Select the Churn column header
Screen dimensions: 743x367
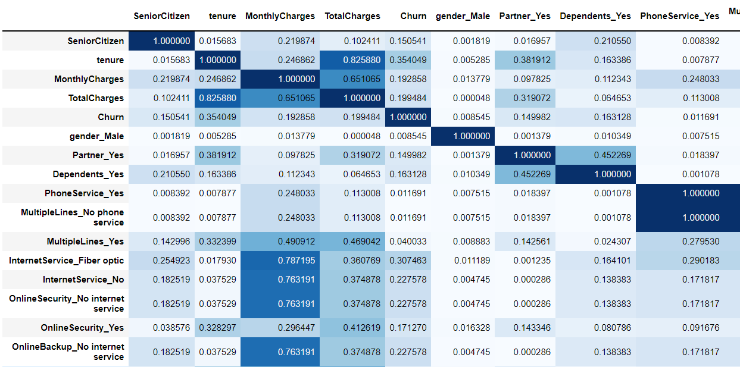413,16
